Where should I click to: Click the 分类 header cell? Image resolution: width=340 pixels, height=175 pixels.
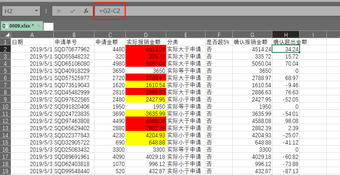186,42
